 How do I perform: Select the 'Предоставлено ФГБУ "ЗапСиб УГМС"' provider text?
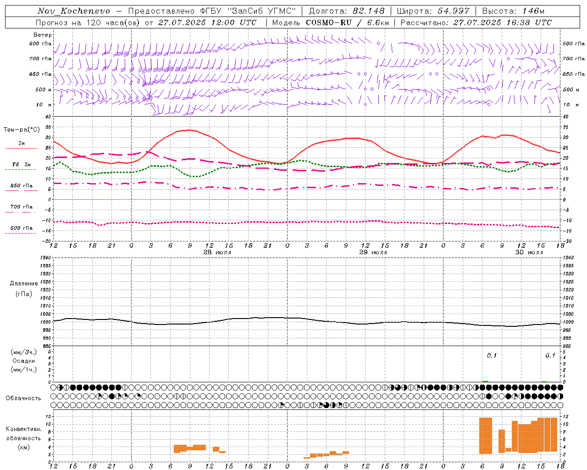coord(212,11)
